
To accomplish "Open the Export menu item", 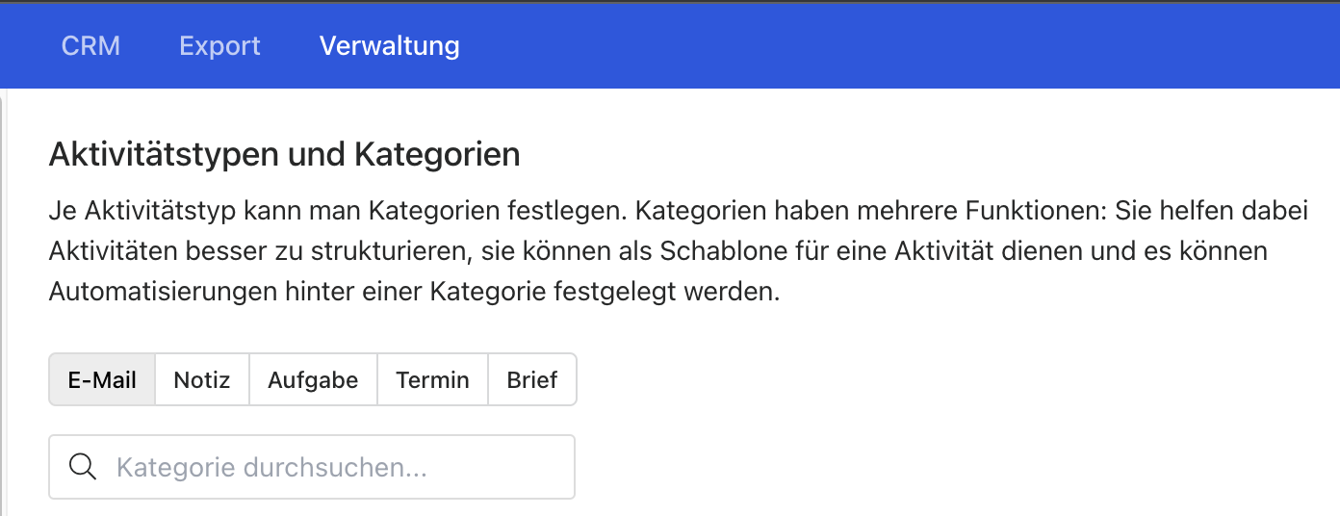I will [219, 46].
